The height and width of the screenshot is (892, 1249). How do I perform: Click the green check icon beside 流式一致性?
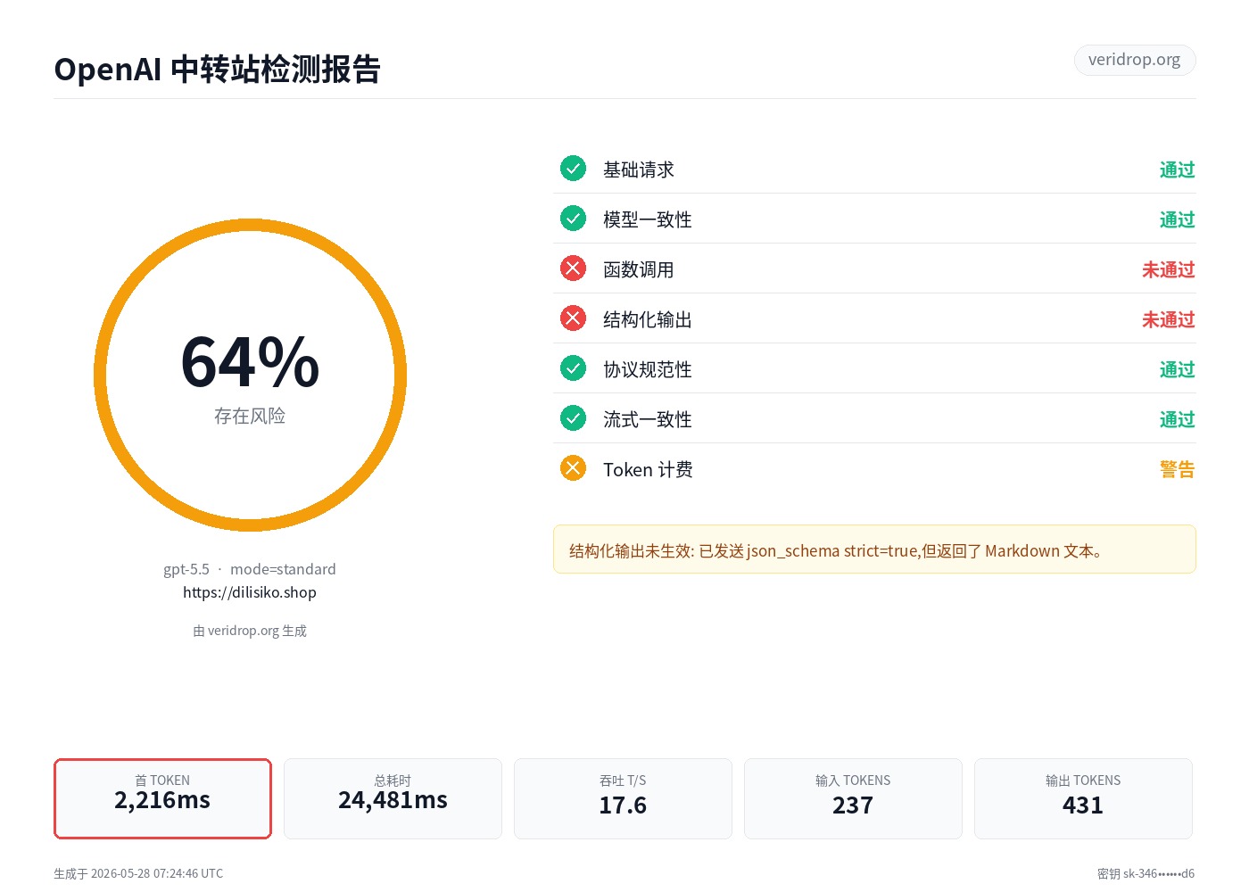click(x=573, y=418)
